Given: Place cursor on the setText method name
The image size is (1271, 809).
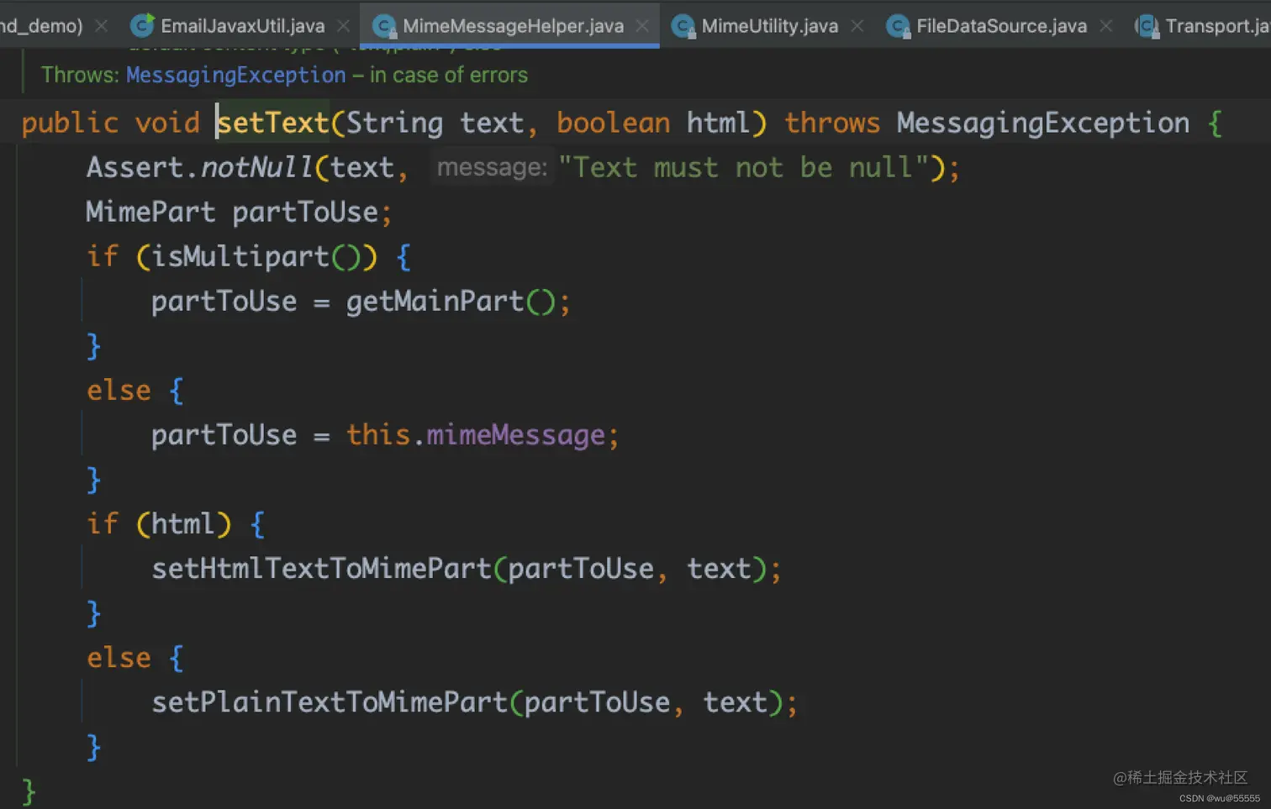Looking at the screenshot, I should [273, 123].
